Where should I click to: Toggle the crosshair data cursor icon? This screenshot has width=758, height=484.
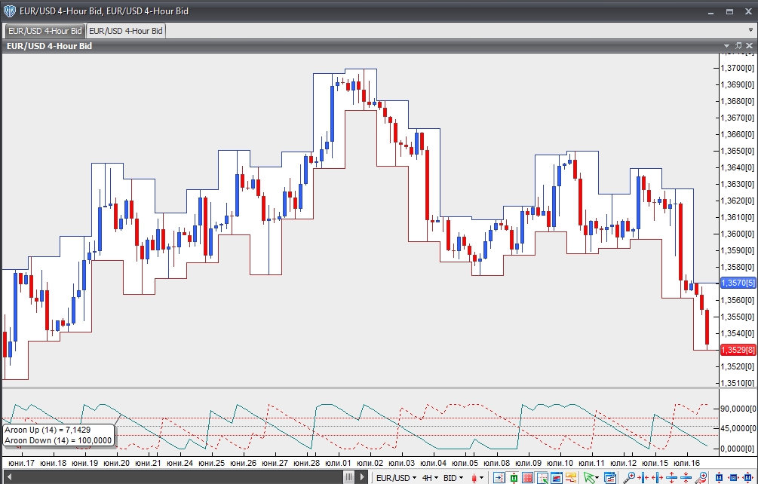[542, 477]
